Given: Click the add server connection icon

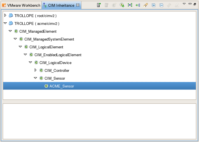Looking at the screenshot, I should (99, 5).
